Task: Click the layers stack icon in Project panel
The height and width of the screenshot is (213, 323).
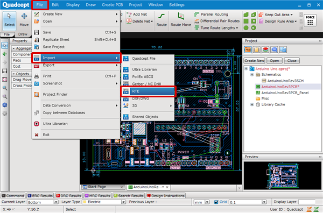Action: pyautogui.click(x=265, y=49)
